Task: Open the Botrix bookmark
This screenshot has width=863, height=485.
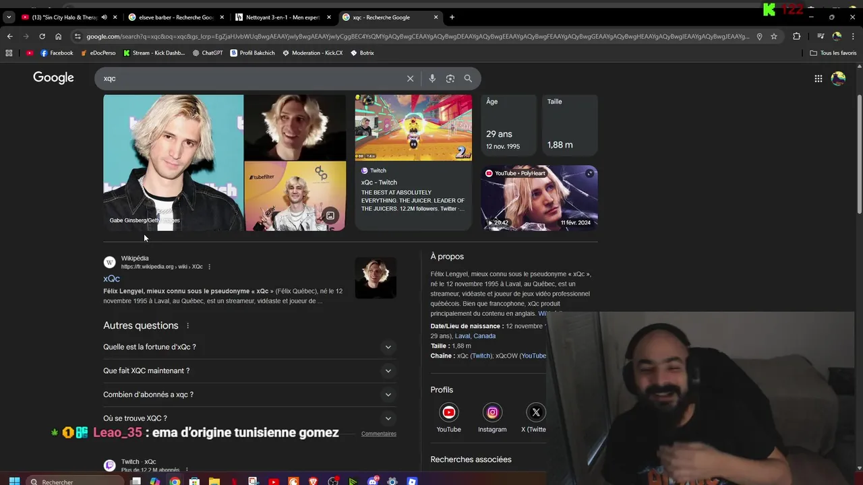Action: [362, 53]
